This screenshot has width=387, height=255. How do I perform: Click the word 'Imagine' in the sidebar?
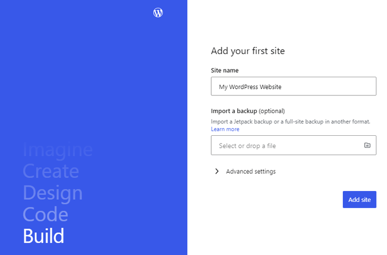tap(57, 150)
